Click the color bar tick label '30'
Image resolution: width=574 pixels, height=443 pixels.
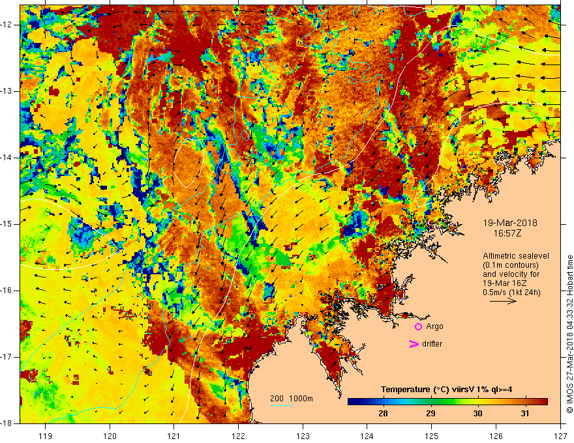click(477, 414)
